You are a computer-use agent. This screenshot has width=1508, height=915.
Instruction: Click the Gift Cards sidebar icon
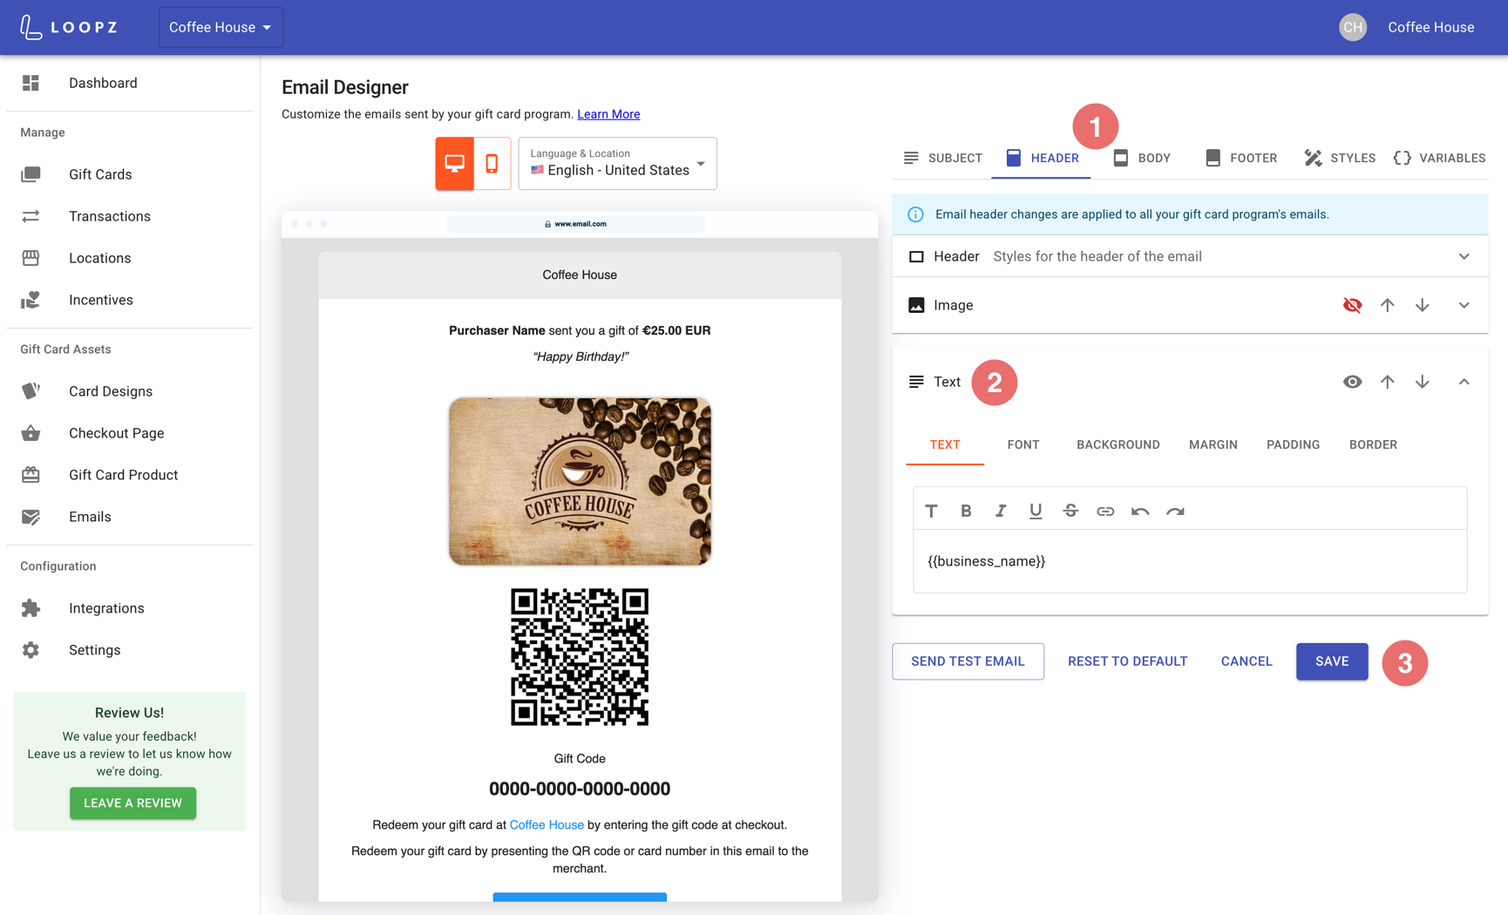[x=31, y=174]
